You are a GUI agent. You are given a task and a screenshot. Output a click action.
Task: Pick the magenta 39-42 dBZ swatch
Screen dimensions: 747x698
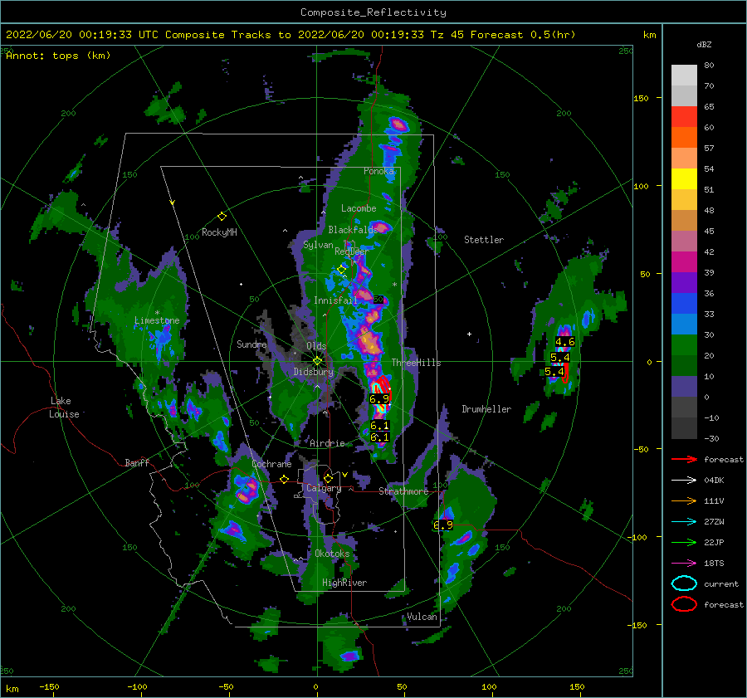[x=684, y=262]
